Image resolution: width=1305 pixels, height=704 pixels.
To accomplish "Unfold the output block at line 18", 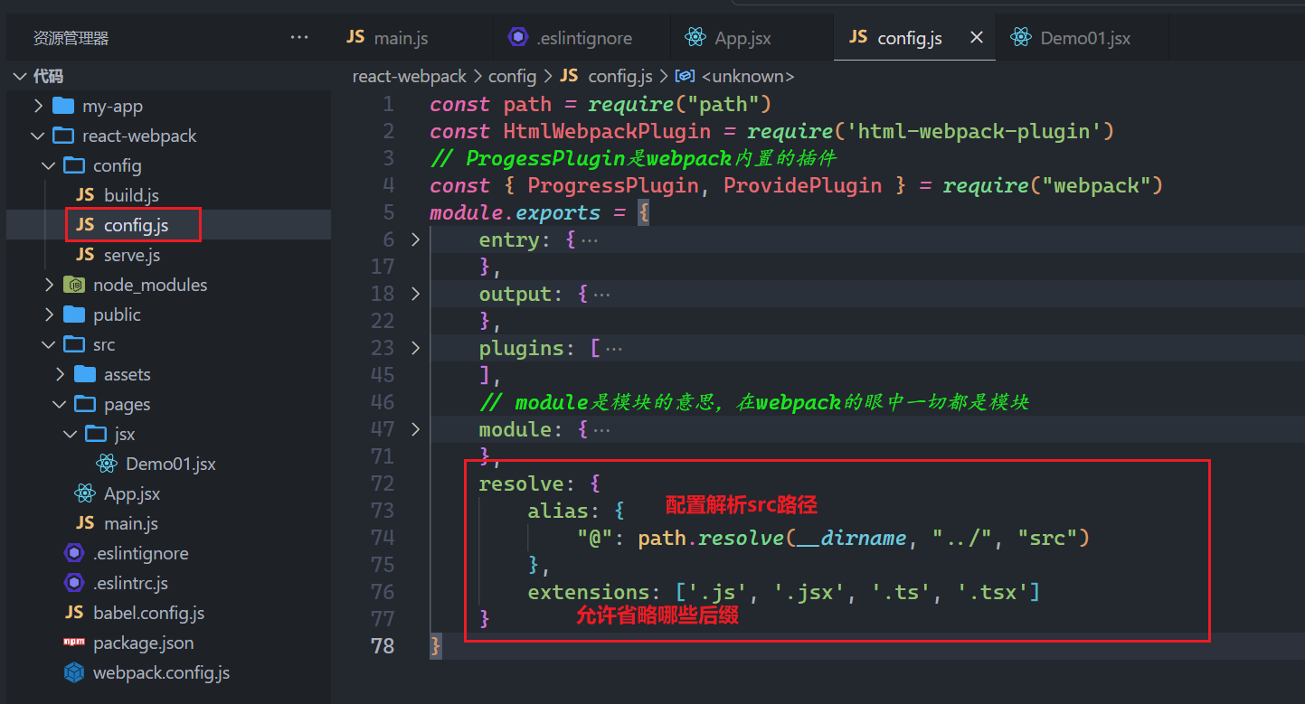I will [x=415, y=294].
